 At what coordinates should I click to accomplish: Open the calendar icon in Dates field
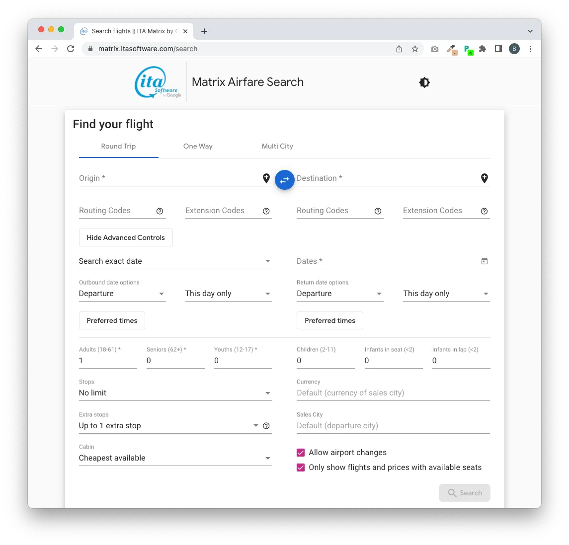coord(484,261)
